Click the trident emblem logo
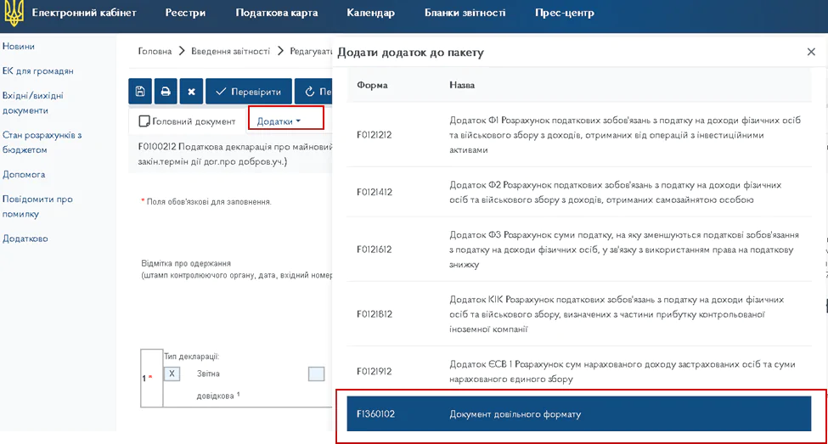The height and width of the screenshot is (444, 828). tap(13, 14)
